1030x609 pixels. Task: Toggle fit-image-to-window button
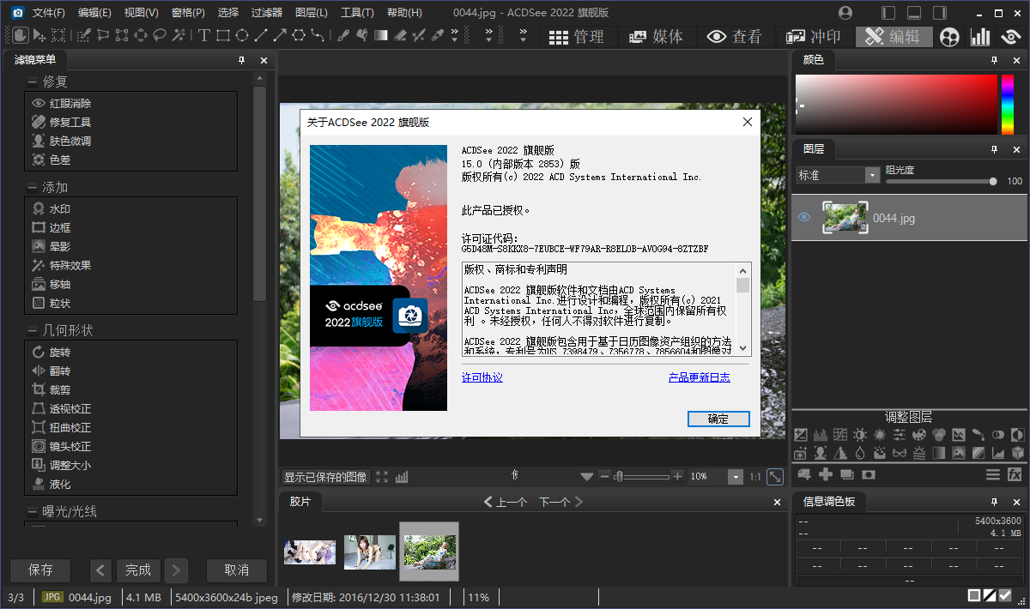pyautogui.click(x=775, y=477)
